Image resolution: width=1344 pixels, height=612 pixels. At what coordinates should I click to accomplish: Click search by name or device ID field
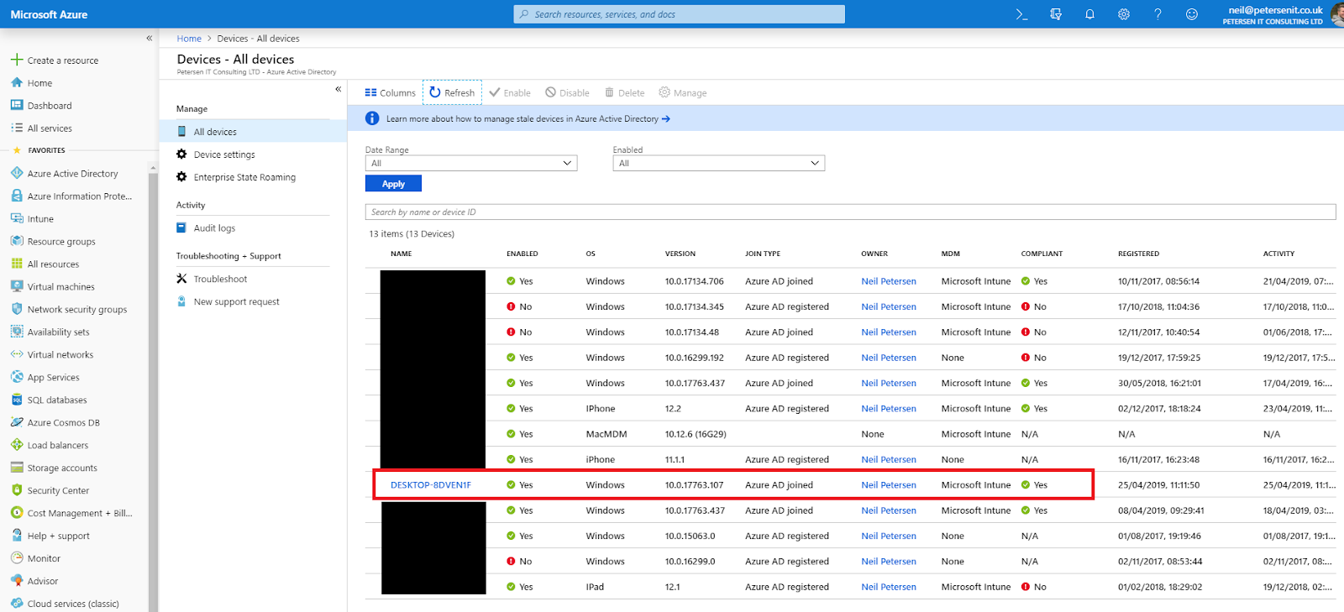click(850, 212)
